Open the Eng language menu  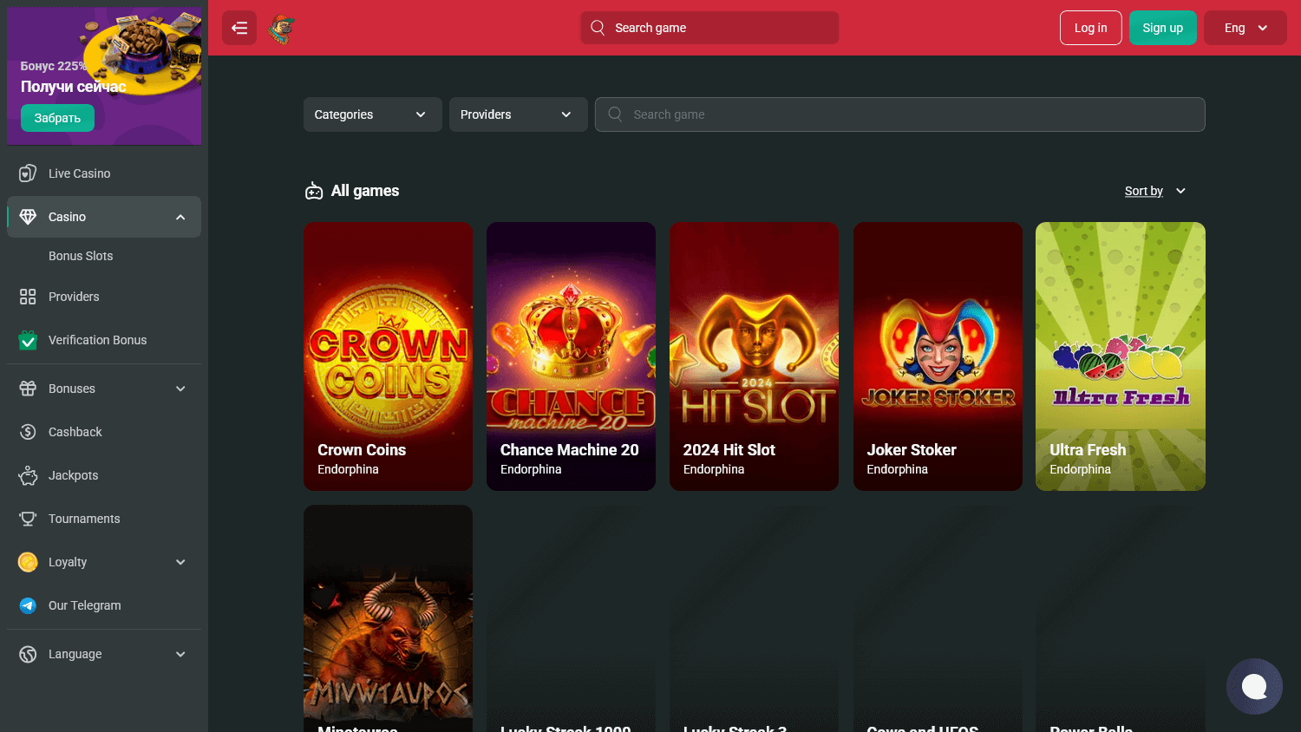[1245, 27]
